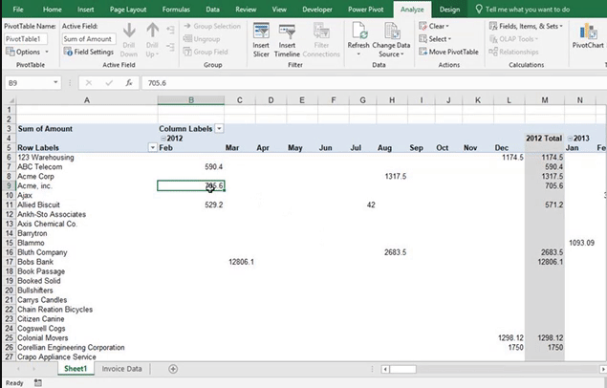Open Field Settings for the active field
607x388 pixels.
pyautogui.click(x=89, y=52)
